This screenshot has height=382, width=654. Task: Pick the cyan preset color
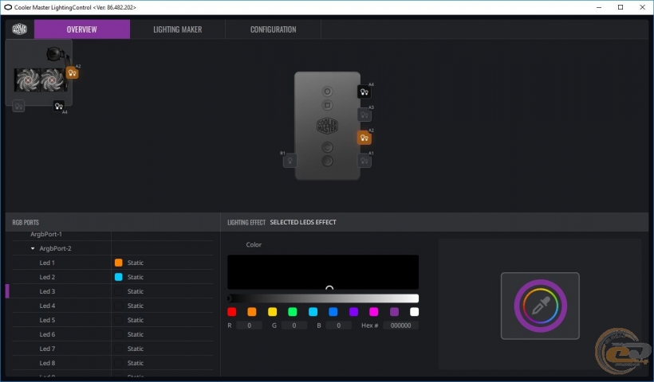313,312
